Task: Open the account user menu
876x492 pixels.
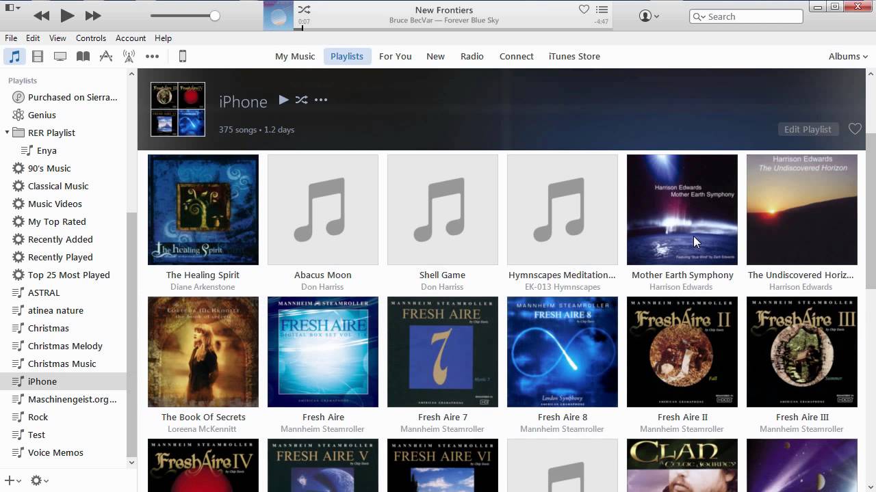Action: (649, 16)
